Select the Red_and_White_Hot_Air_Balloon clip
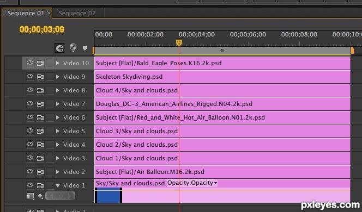The image size is (362, 212). pyautogui.click(x=222, y=117)
